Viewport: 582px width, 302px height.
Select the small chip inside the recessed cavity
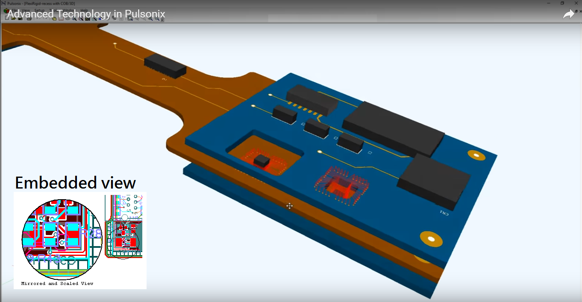tap(262, 161)
